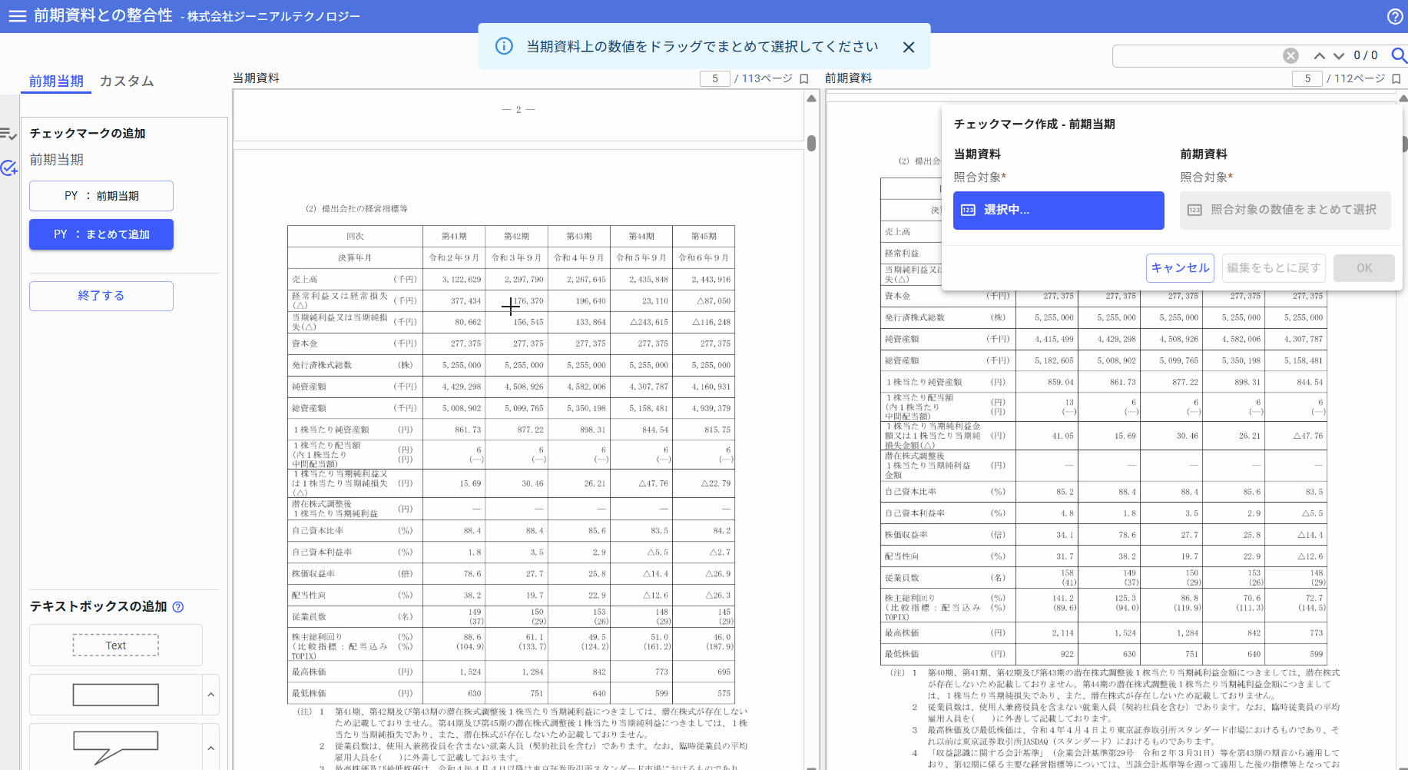Screen dimensions: 1408x770
Task: Click the current document scrollbar thumb
Action: (x=811, y=144)
